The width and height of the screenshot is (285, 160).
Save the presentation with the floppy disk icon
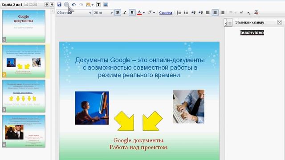pyautogui.click(x=59, y=4)
